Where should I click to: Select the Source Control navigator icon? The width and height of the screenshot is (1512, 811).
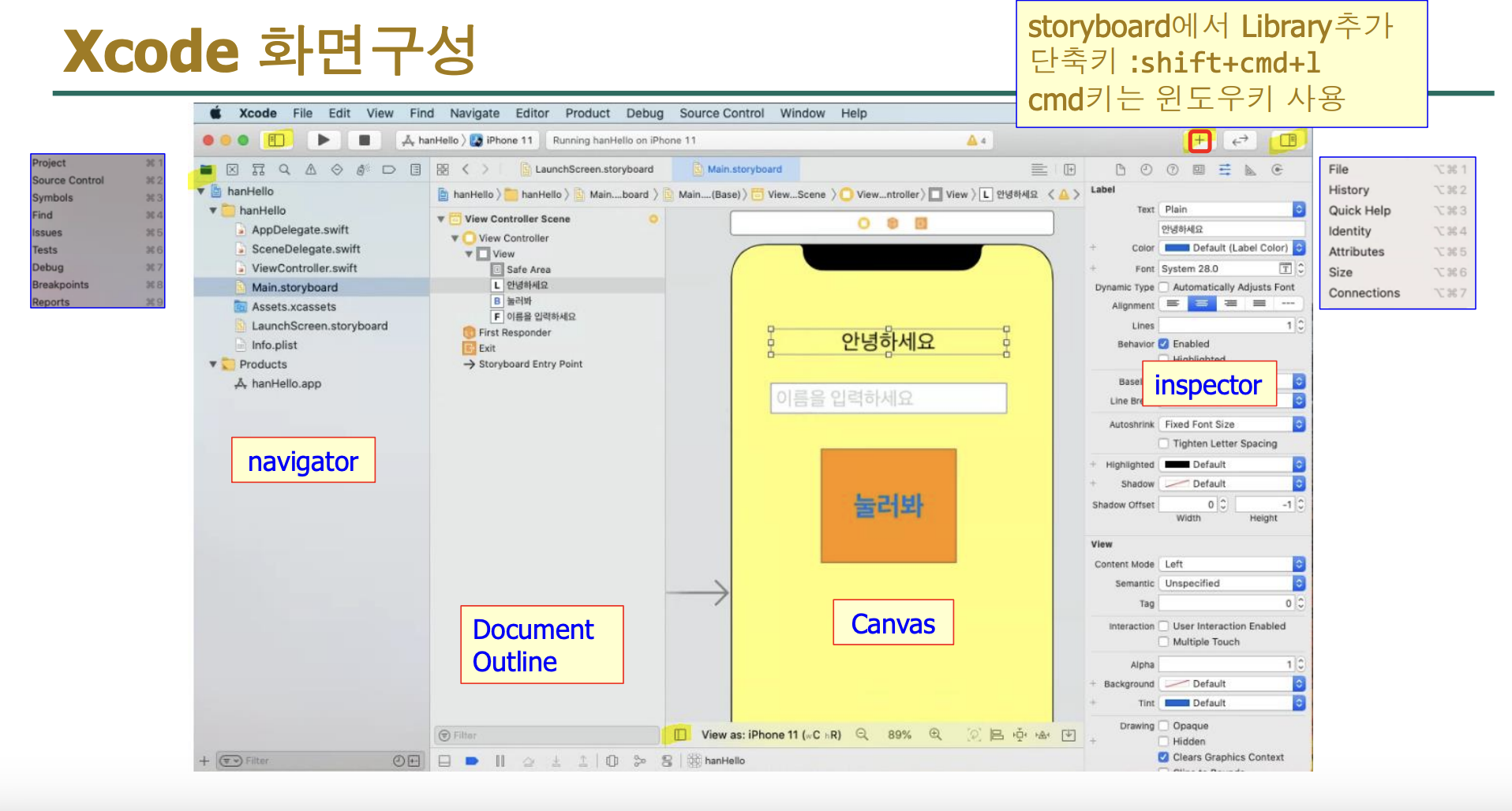232,170
